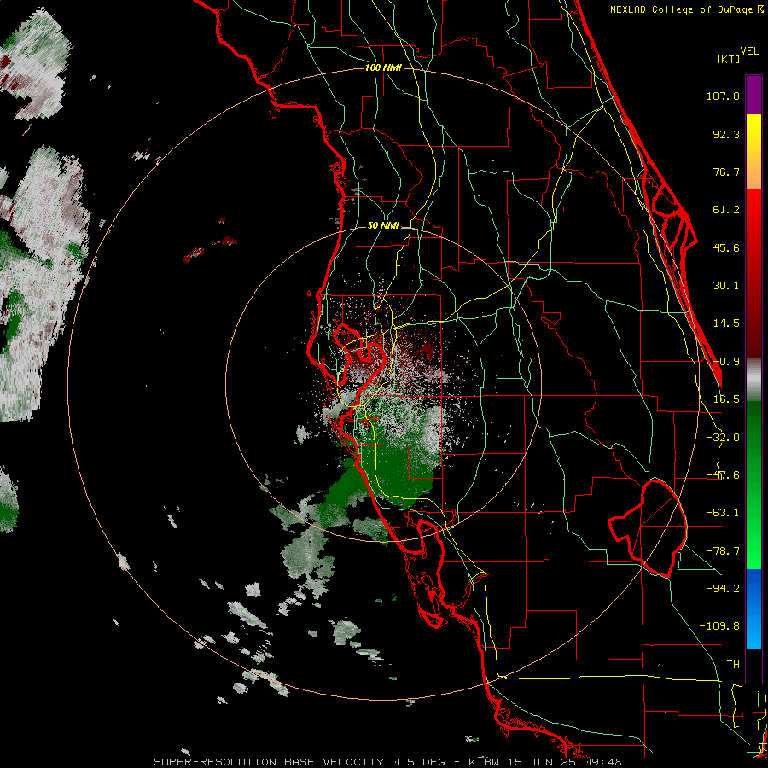768x768 pixels.
Task: Click the -63.1 scale value
Action: (723, 513)
